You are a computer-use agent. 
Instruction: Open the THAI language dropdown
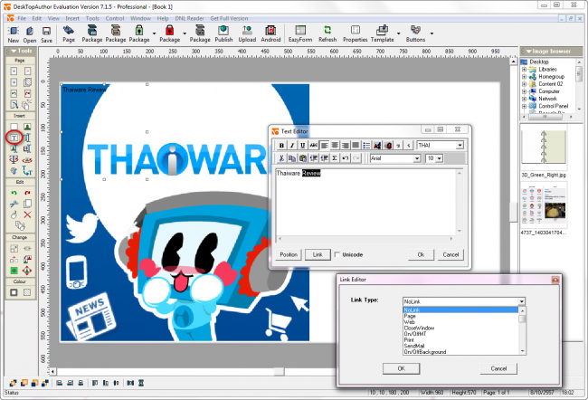pyautogui.click(x=460, y=145)
